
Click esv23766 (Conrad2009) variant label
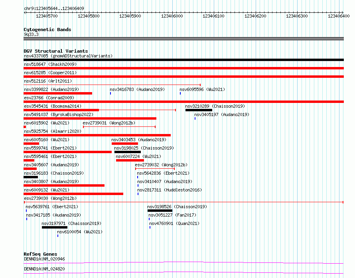pyautogui.click(x=49, y=98)
